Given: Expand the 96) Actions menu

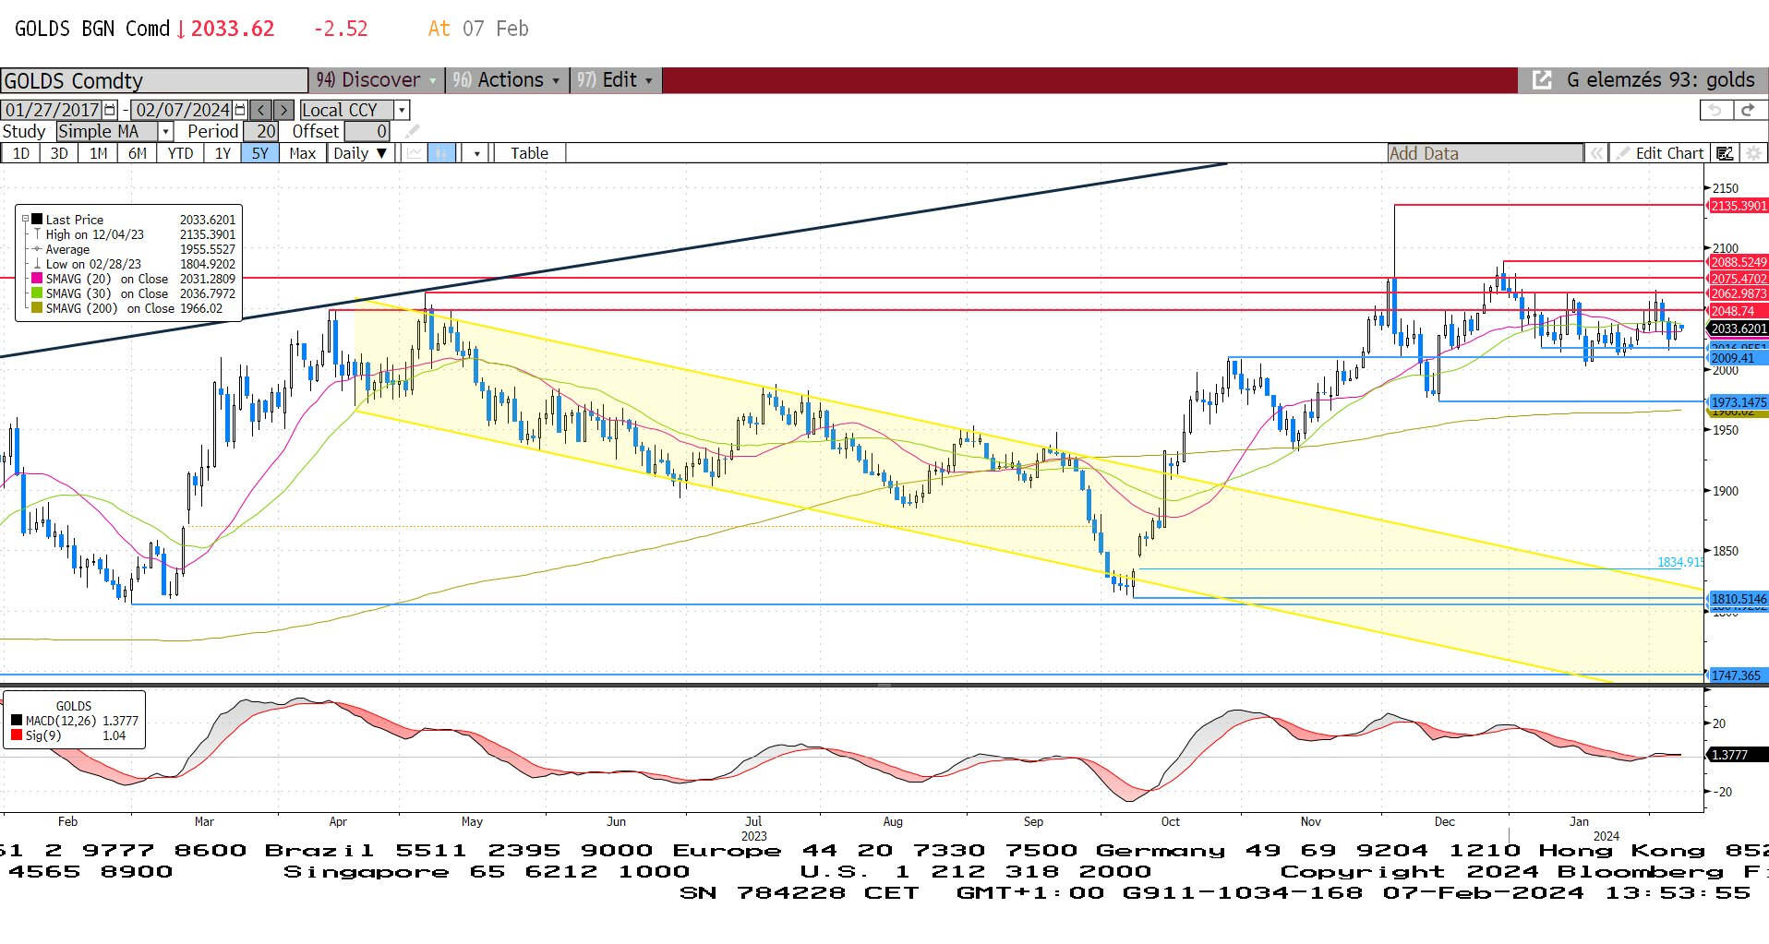Looking at the screenshot, I should (506, 80).
